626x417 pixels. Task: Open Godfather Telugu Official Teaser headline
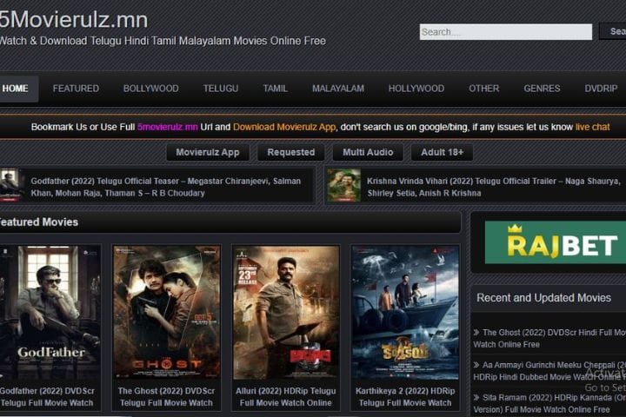pyautogui.click(x=166, y=187)
